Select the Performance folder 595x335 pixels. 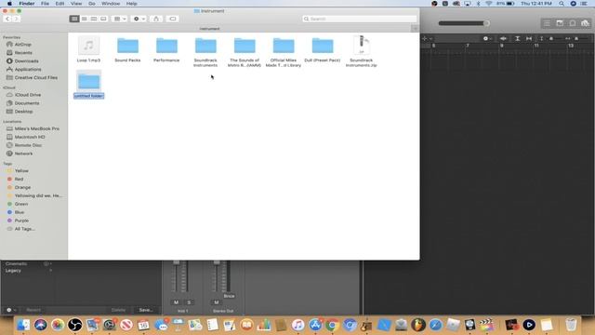point(166,49)
